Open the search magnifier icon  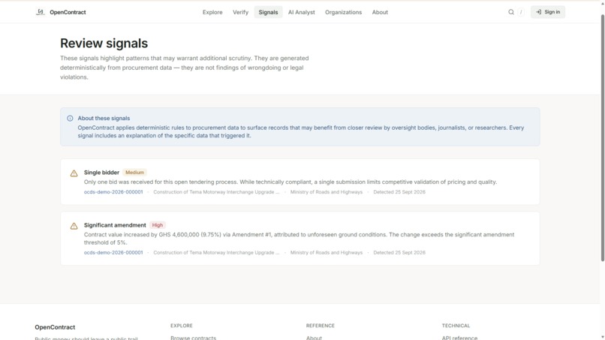[x=511, y=12]
